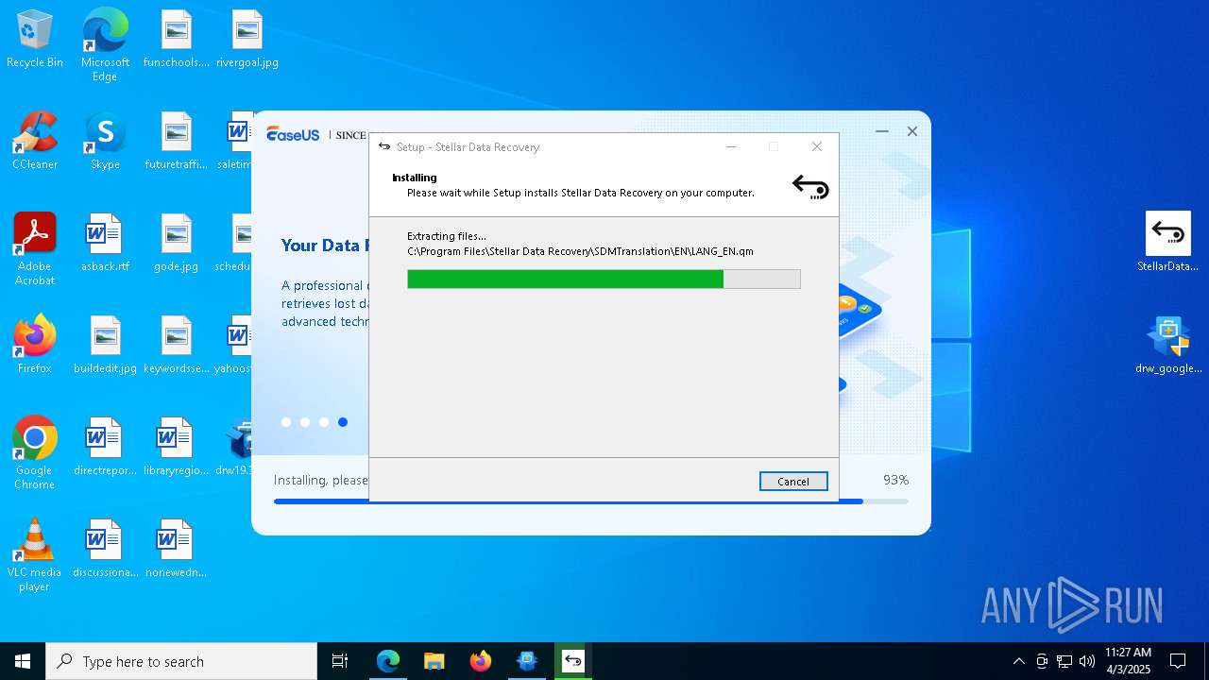The image size is (1209, 680).
Task: Select the libraryregio Word document icon
Action: [176, 448]
